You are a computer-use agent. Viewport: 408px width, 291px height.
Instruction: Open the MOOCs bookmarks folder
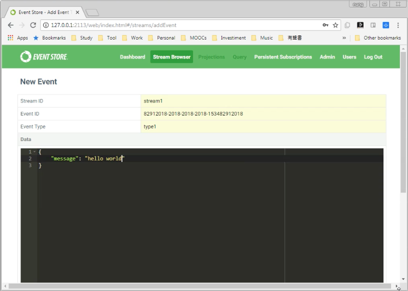(x=194, y=37)
